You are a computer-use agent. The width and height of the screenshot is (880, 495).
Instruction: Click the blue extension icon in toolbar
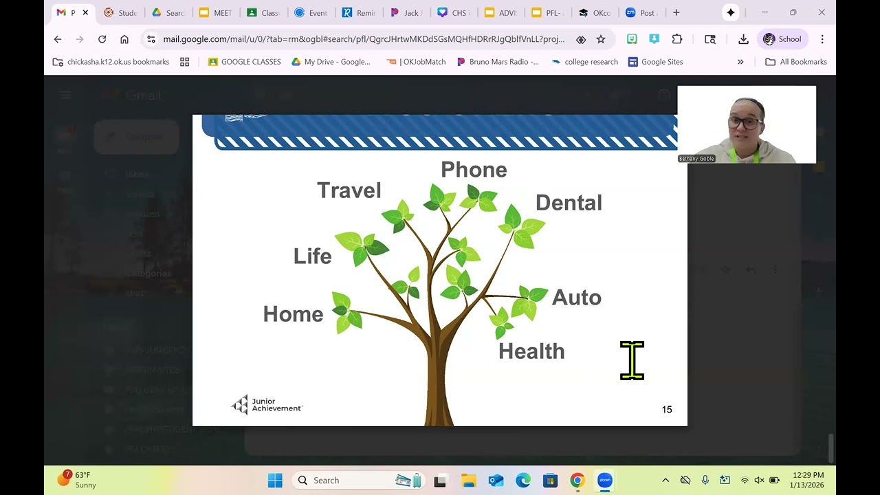(654, 39)
